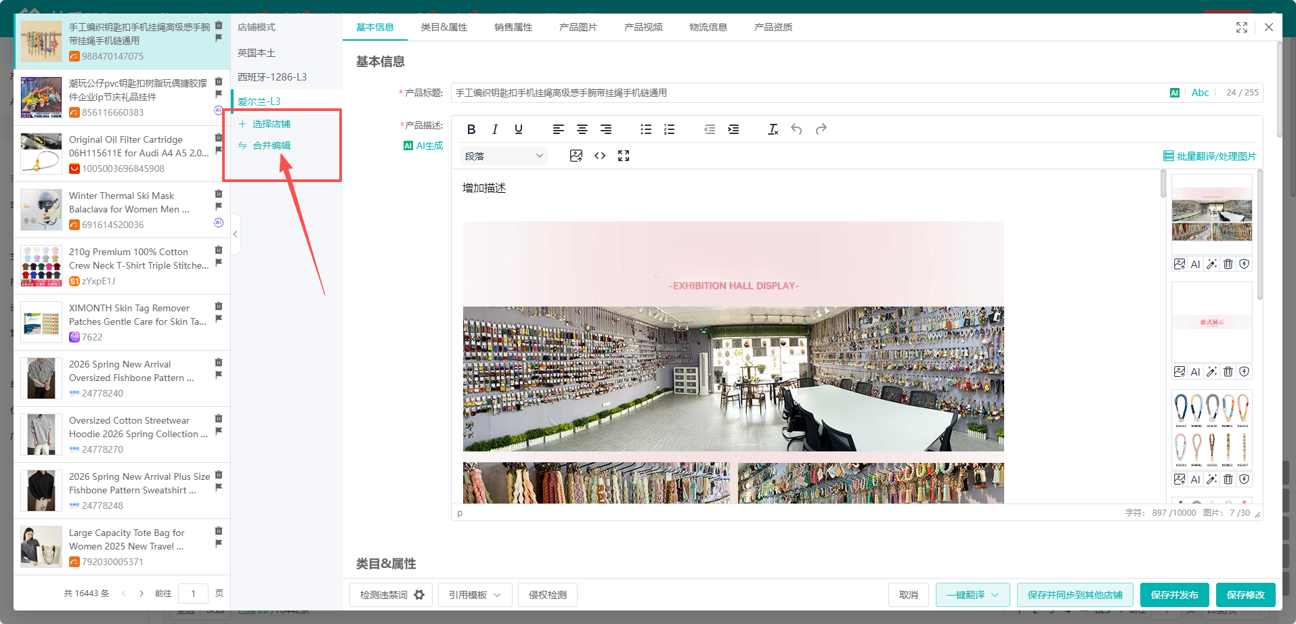Click the 合并编辑 merge edit link
This screenshot has width=1296, height=624.
coord(265,146)
